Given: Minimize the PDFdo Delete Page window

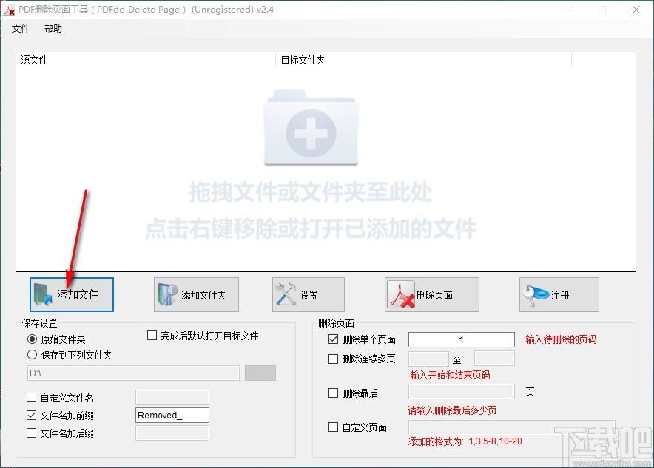Looking at the screenshot, I should [569, 10].
